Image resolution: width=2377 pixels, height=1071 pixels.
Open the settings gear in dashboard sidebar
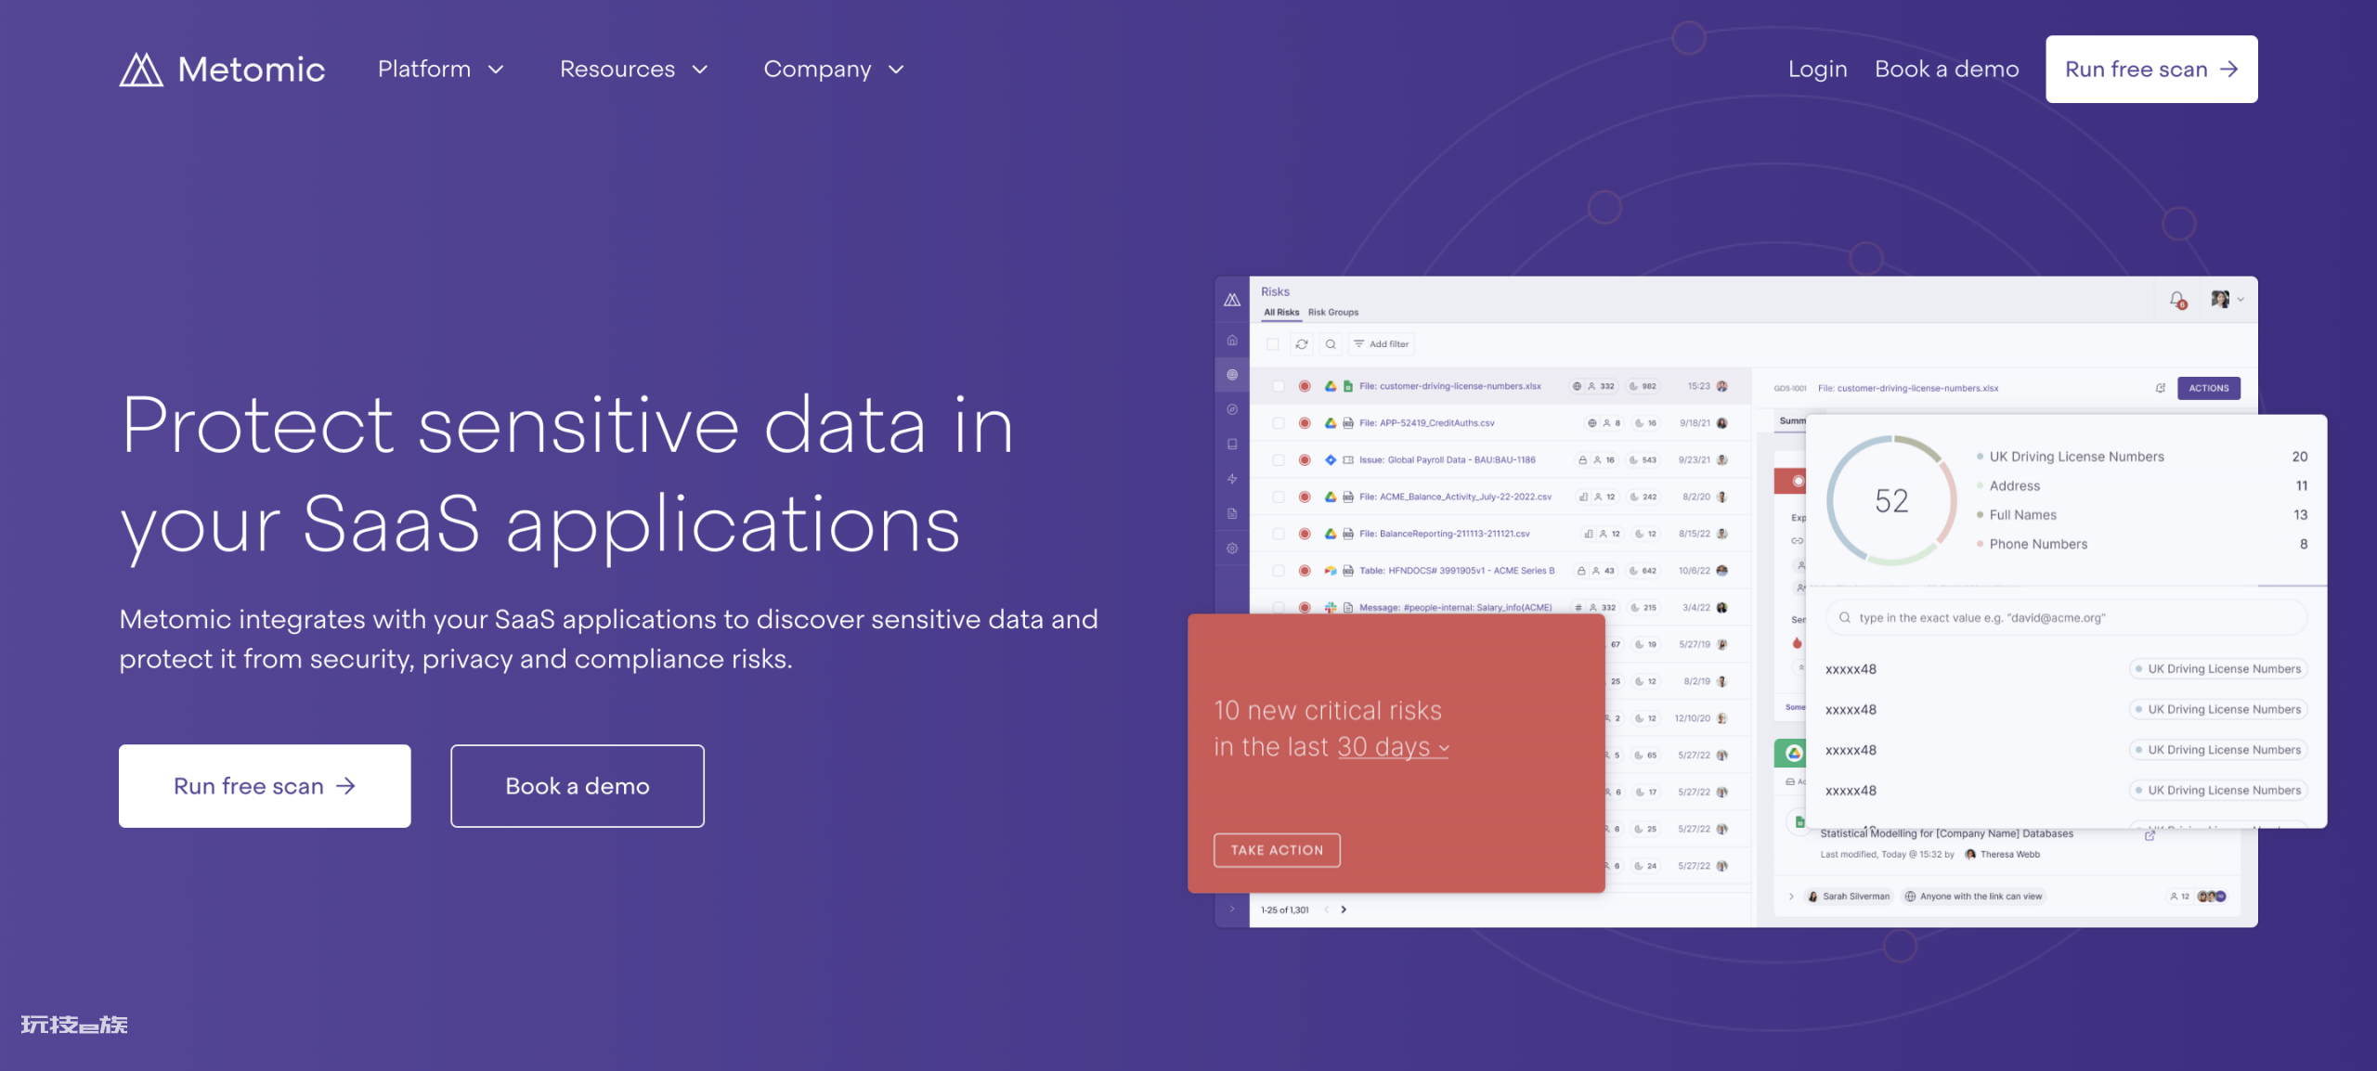tap(1232, 548)
